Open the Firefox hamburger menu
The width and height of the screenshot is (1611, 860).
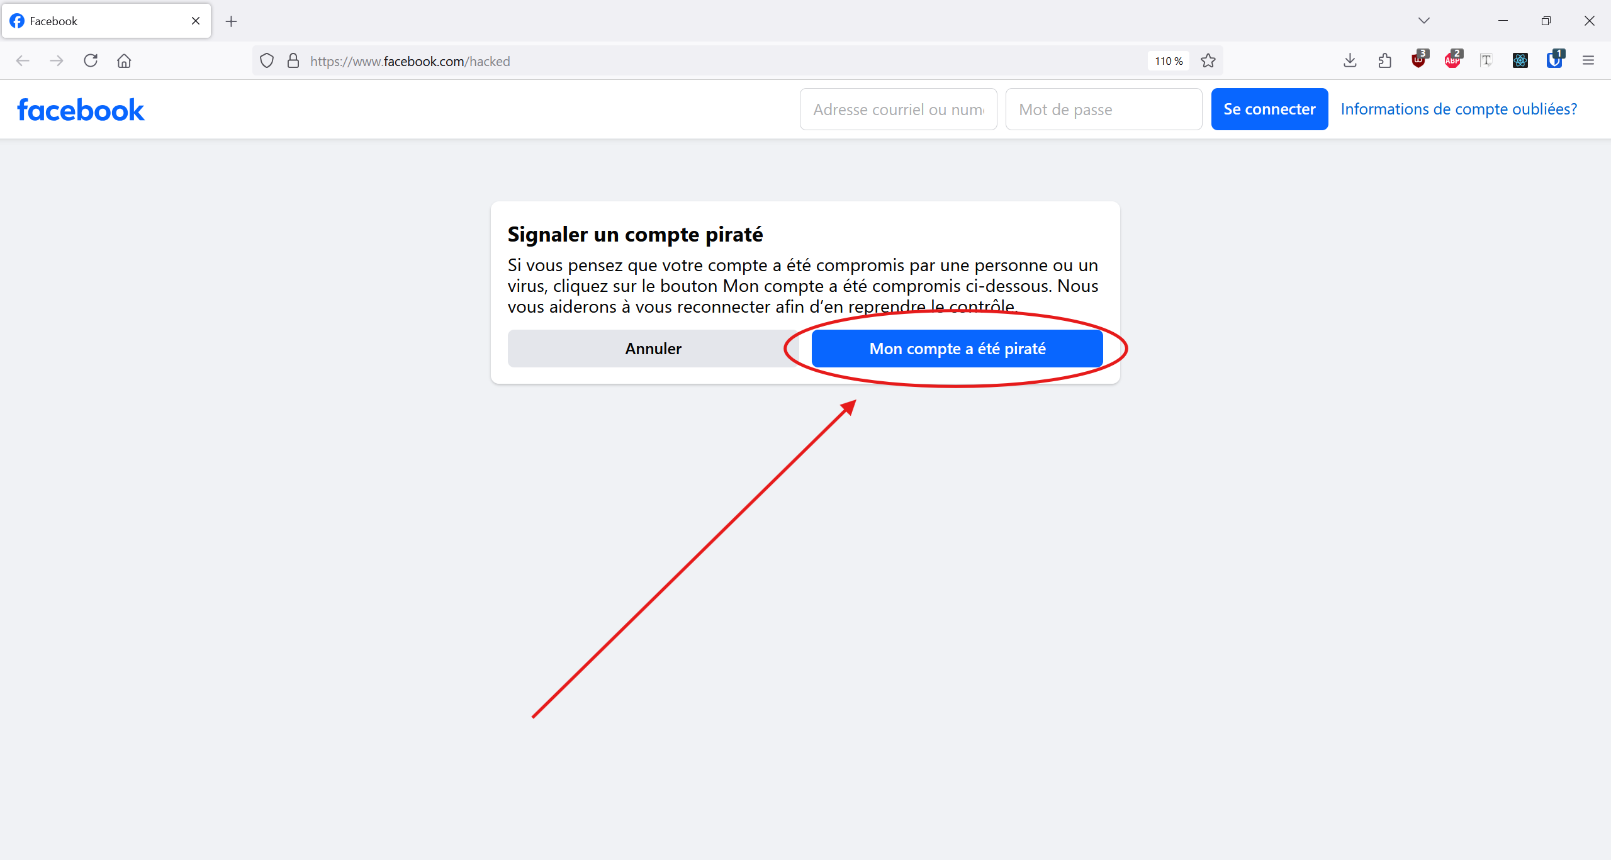click(x=1588, y=61)
